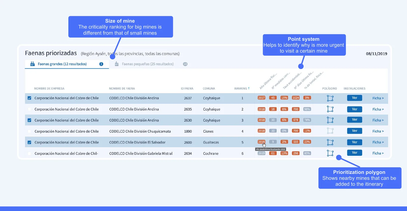
Task: Click Ver button for faena 2635
Action: tap(355, 109)
